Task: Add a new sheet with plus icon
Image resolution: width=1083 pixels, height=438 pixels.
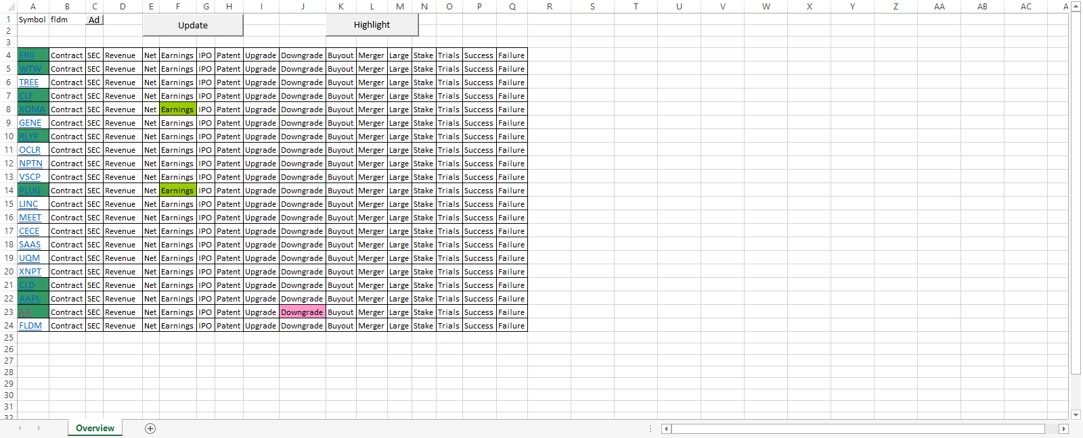Action: click(150, 429)
